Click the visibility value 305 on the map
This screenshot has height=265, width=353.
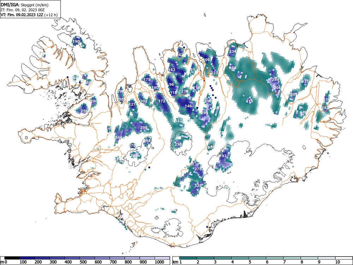[294, 94]
